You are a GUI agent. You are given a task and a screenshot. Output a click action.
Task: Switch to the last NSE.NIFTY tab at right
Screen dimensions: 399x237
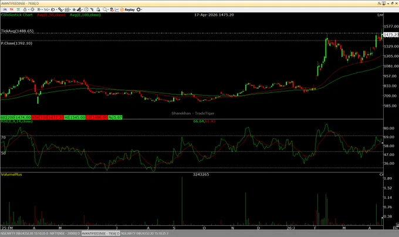tap(144, 233)
